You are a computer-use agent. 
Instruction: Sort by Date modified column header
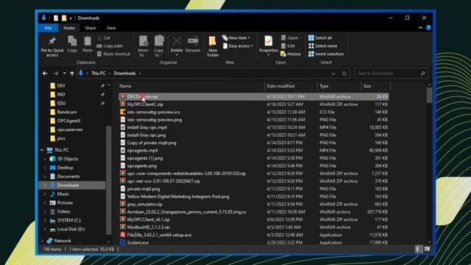(x=291, y=86)
